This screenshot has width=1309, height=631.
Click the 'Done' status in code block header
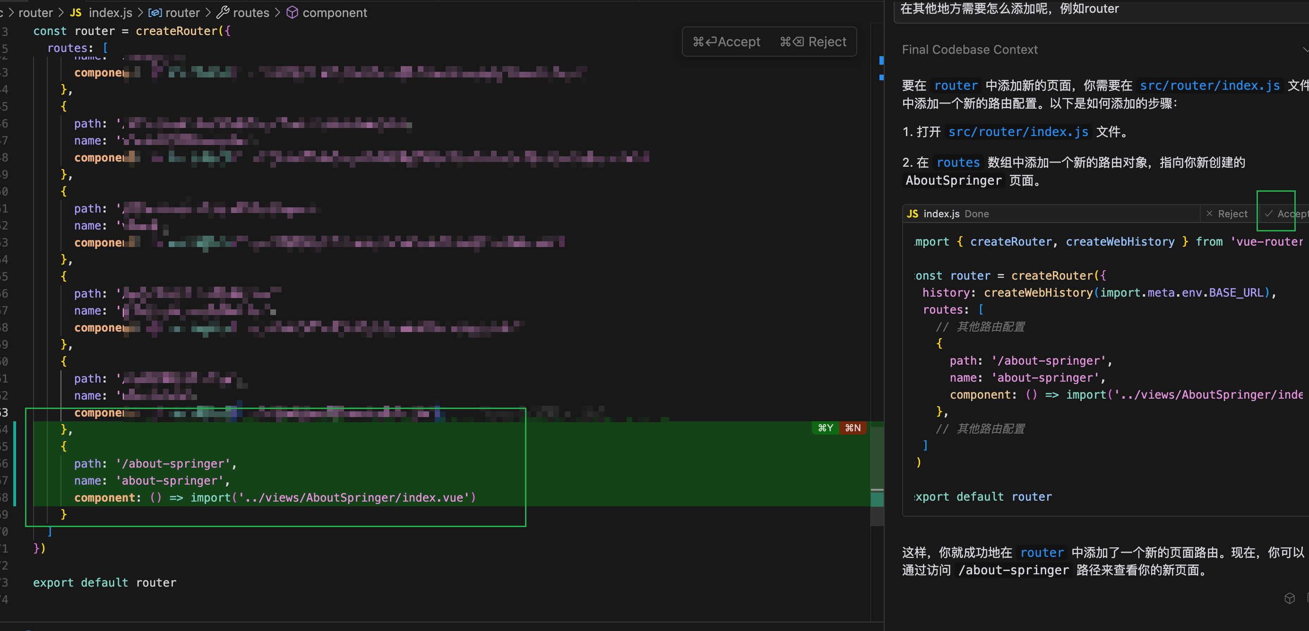[977, 214]
